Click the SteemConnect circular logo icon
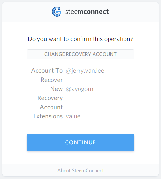The width and height of the screenshot is (161, 179). 57,12
